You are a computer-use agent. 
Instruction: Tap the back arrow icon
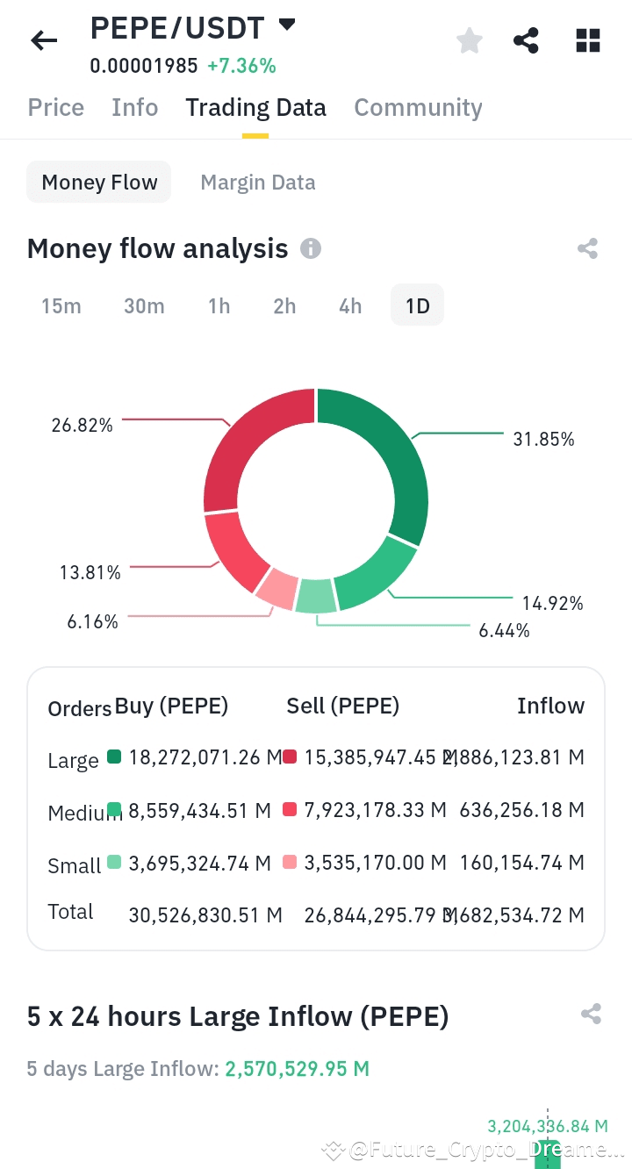click(x=44, y=40)
